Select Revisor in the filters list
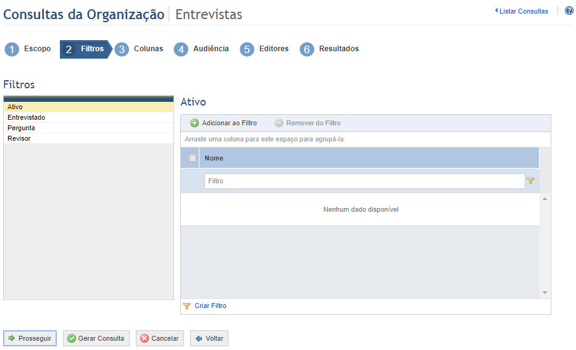 (88, 138)
